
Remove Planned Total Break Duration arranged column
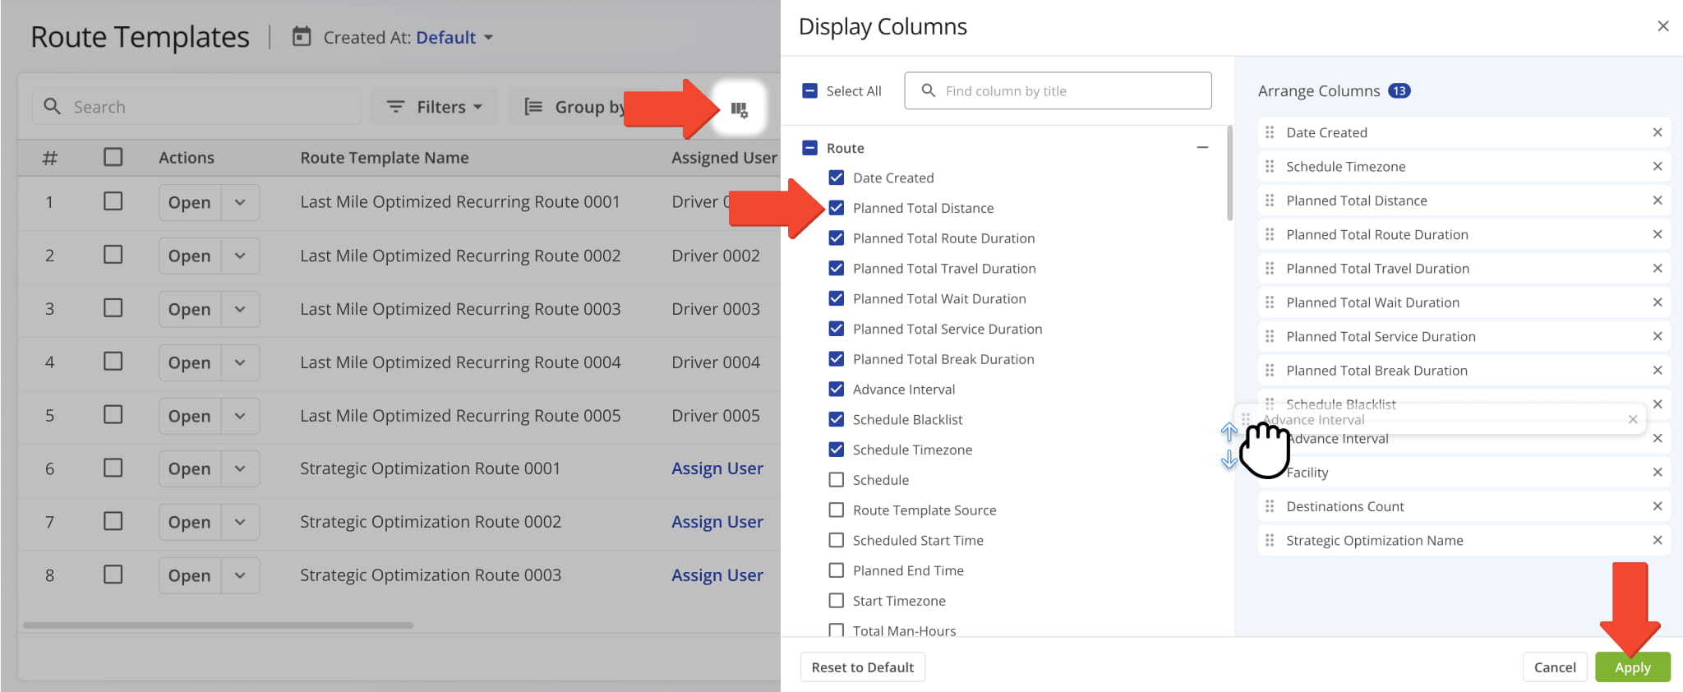pos(1657,371)
